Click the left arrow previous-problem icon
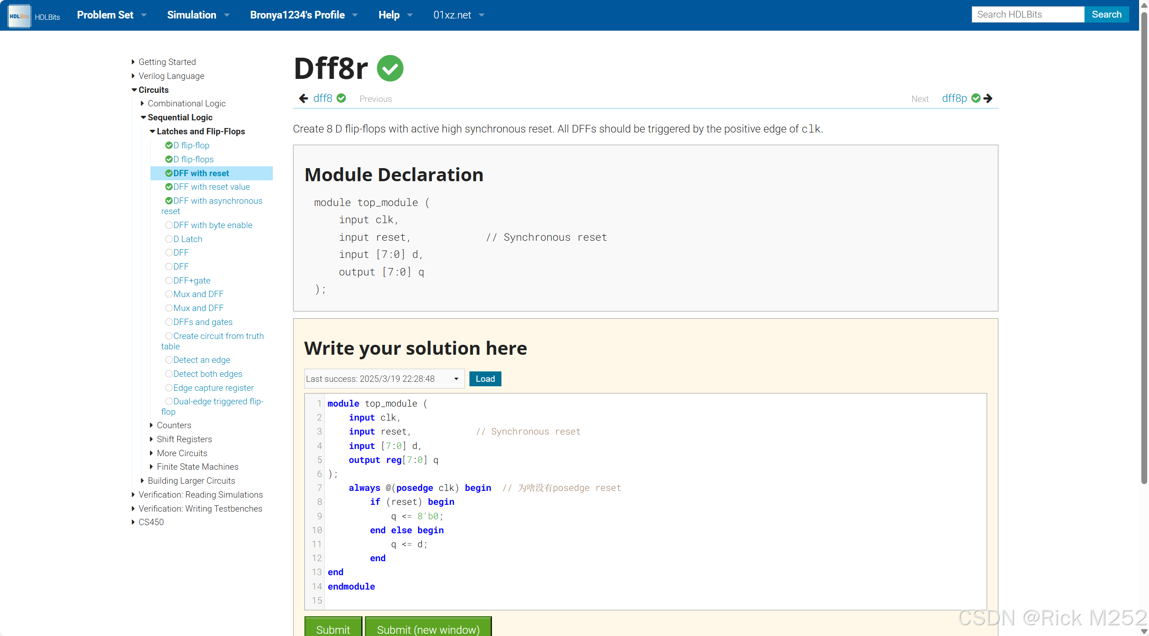 [x=303, y=98]
